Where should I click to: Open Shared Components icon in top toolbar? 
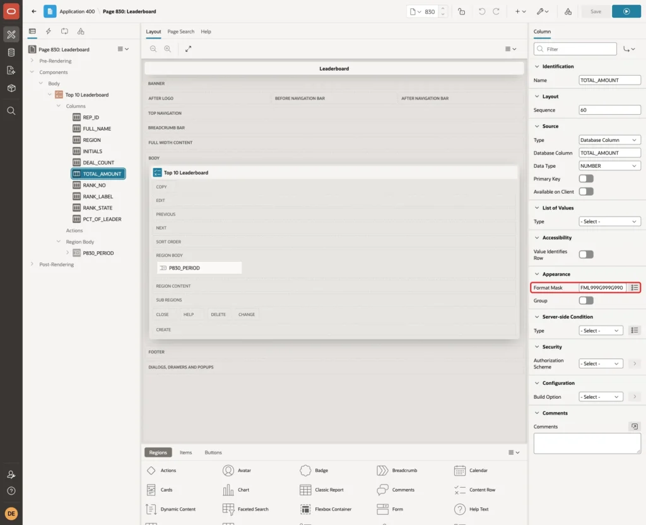tap(568, 11)
